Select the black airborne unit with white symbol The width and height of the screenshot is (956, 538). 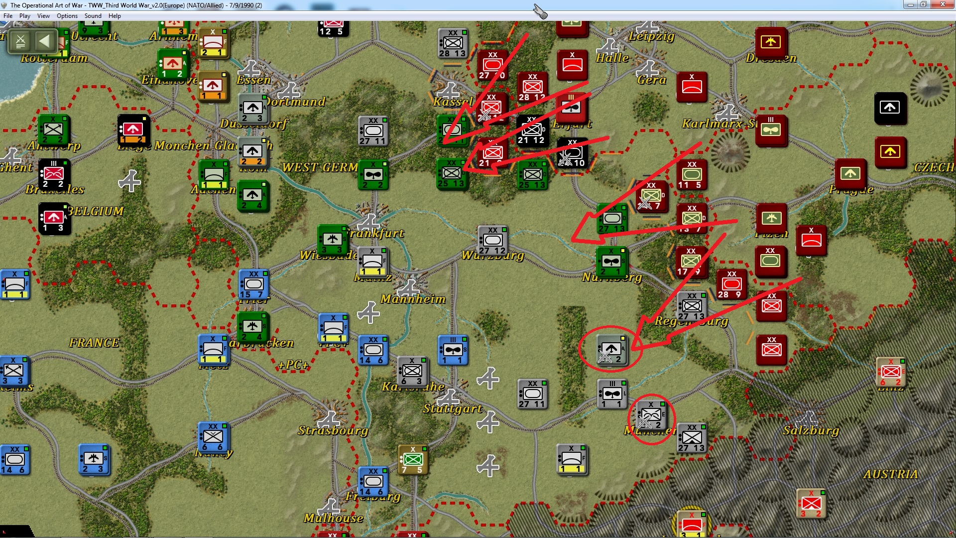890,108
